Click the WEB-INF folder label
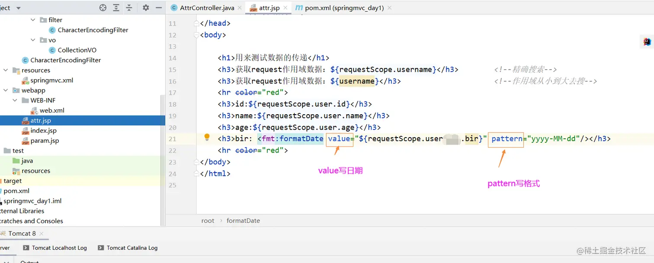The image size is (654, 263). 43,100
